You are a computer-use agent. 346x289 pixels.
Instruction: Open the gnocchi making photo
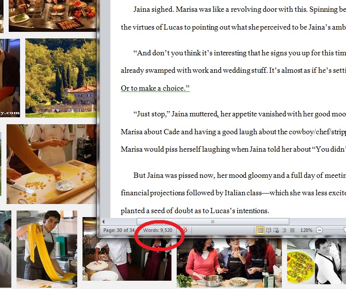(x=51, y=164)
